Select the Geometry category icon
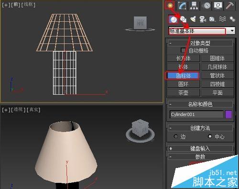 (173, 20)
